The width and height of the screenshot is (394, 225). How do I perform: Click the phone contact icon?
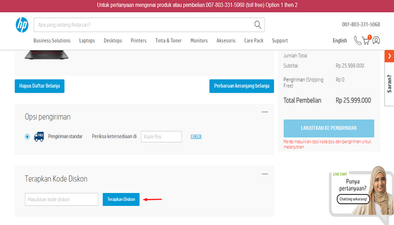click(357, 40)
